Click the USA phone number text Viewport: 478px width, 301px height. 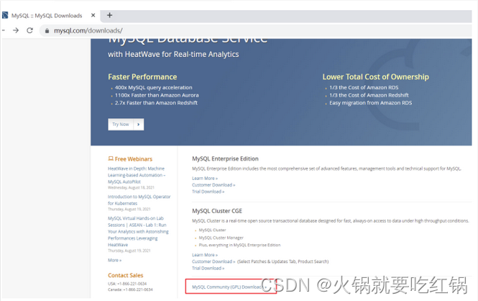127,284
